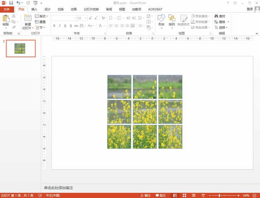Open Shape Fill dropdown
The height and width of the screenshot is (198, 260).
coord(200,16)
